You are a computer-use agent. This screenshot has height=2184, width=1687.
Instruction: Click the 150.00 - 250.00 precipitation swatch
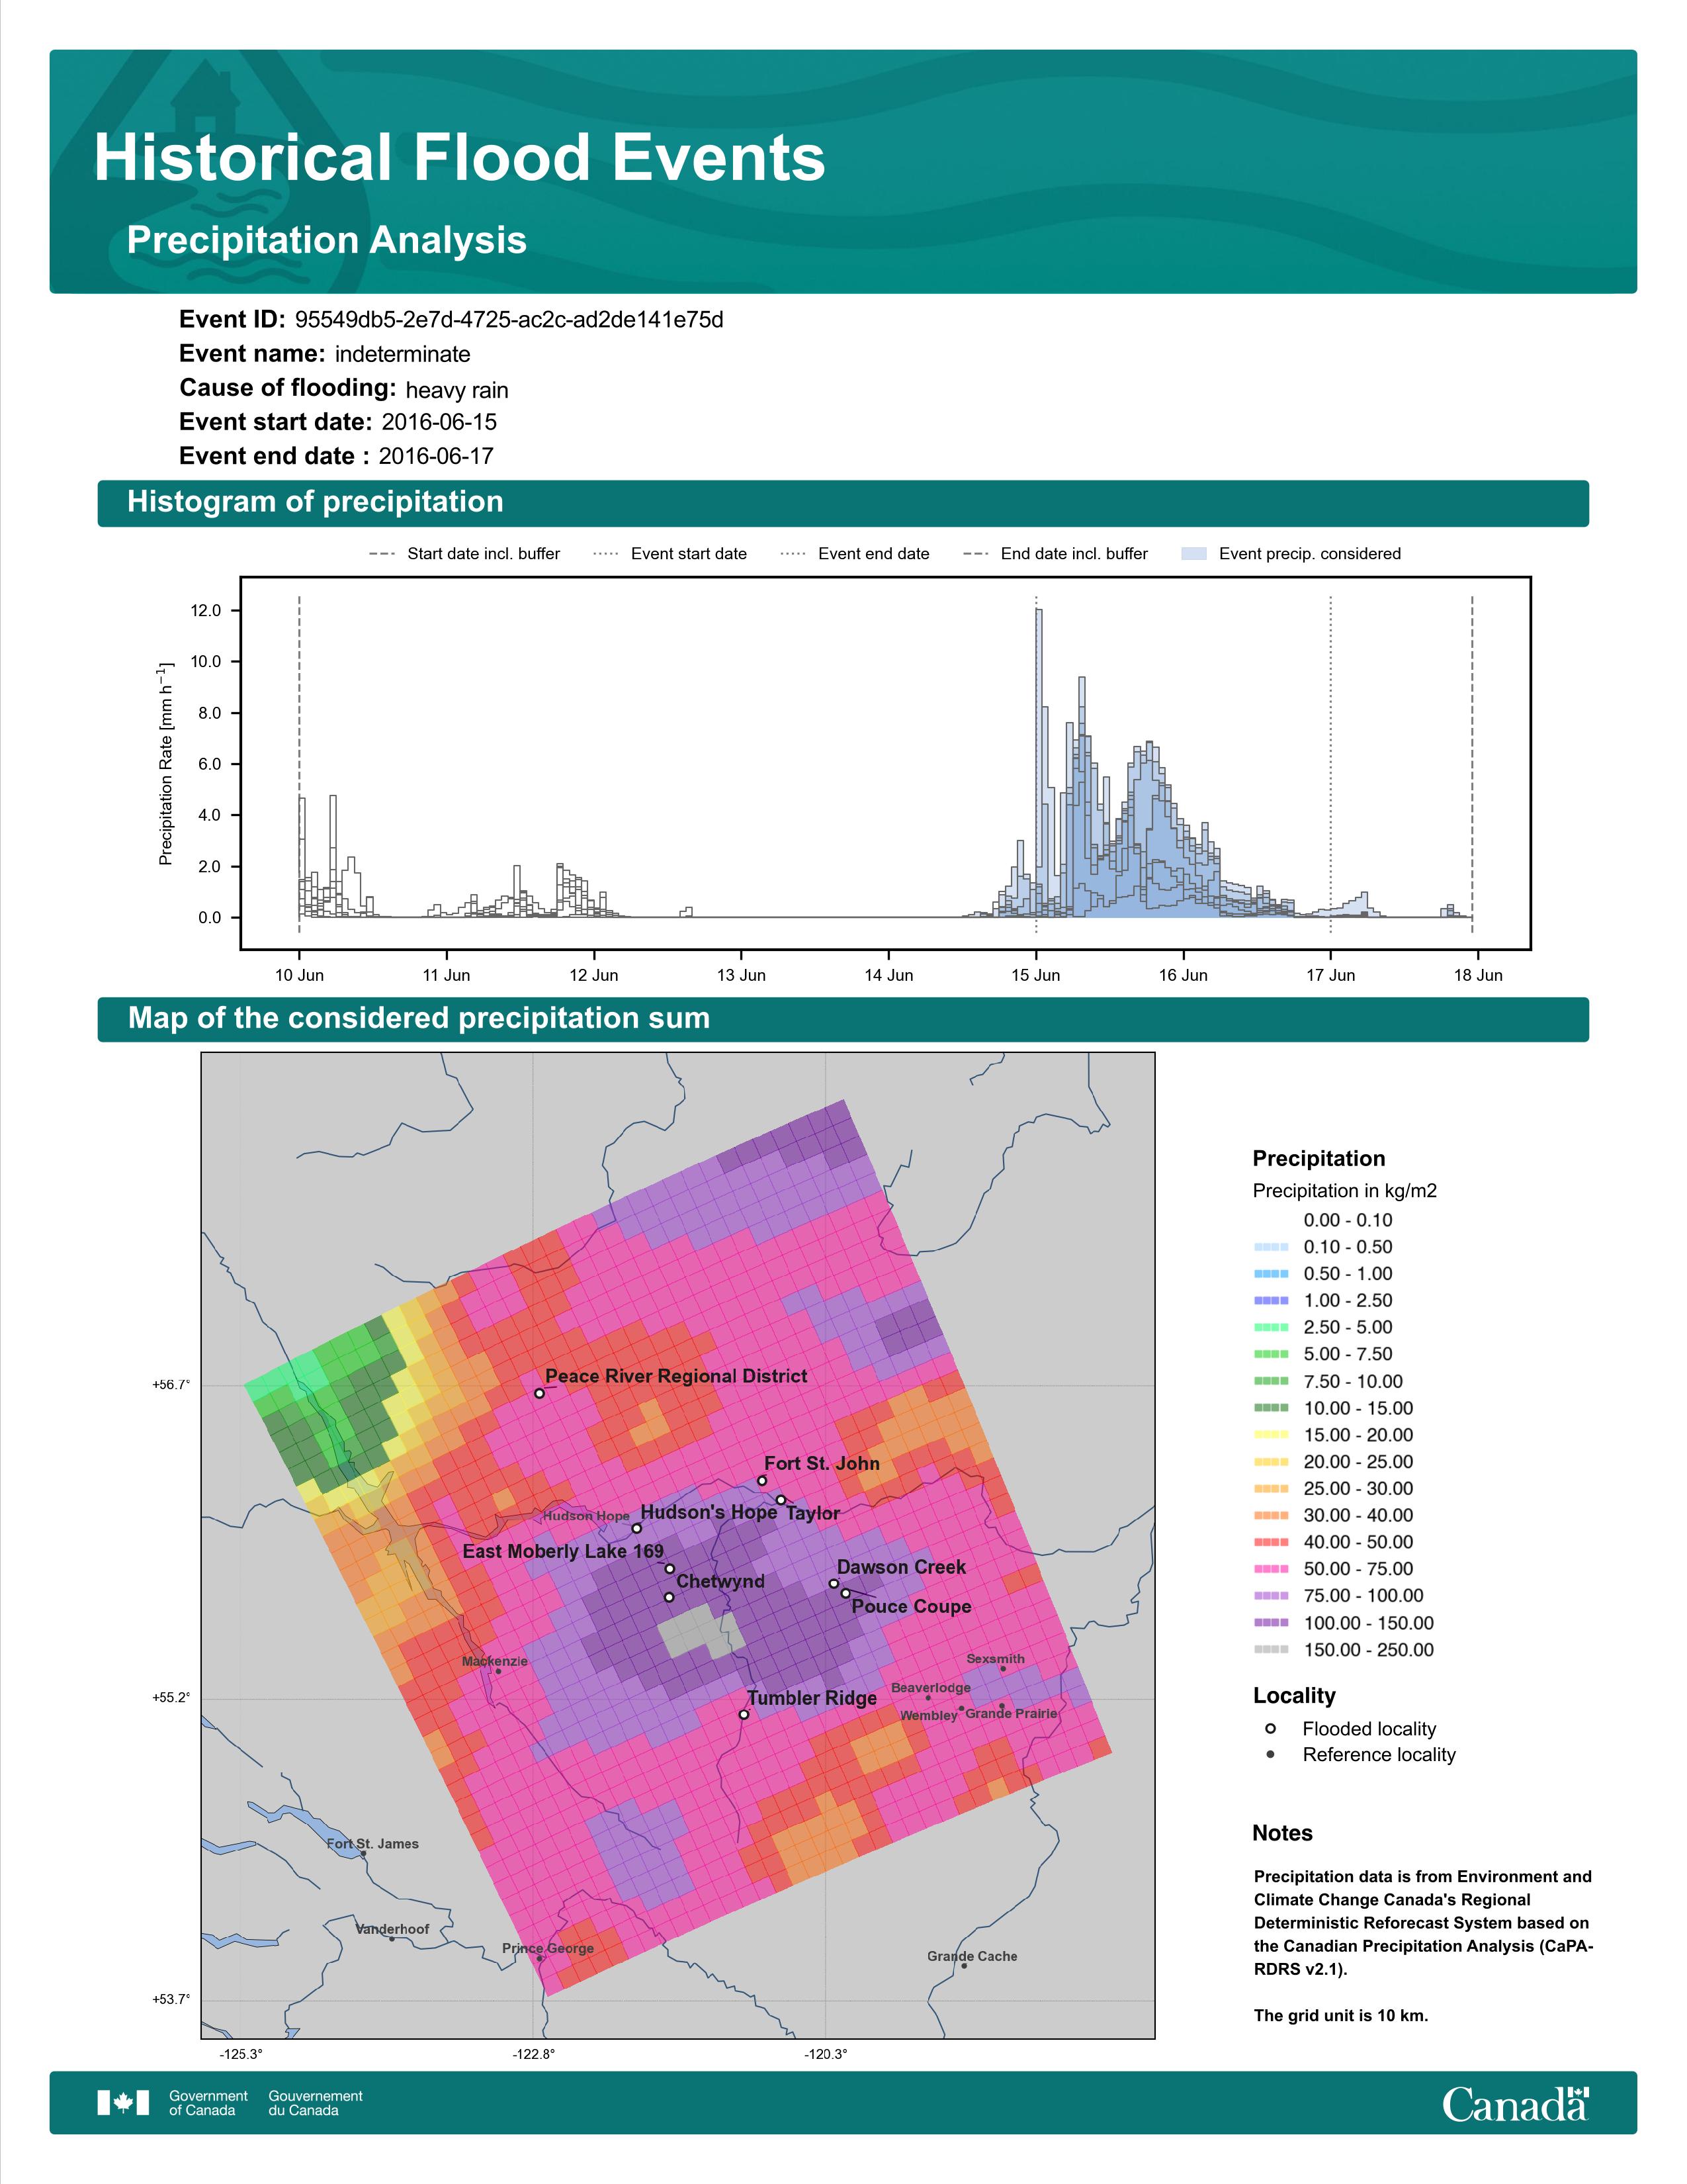click(x=1270, y=1650)
